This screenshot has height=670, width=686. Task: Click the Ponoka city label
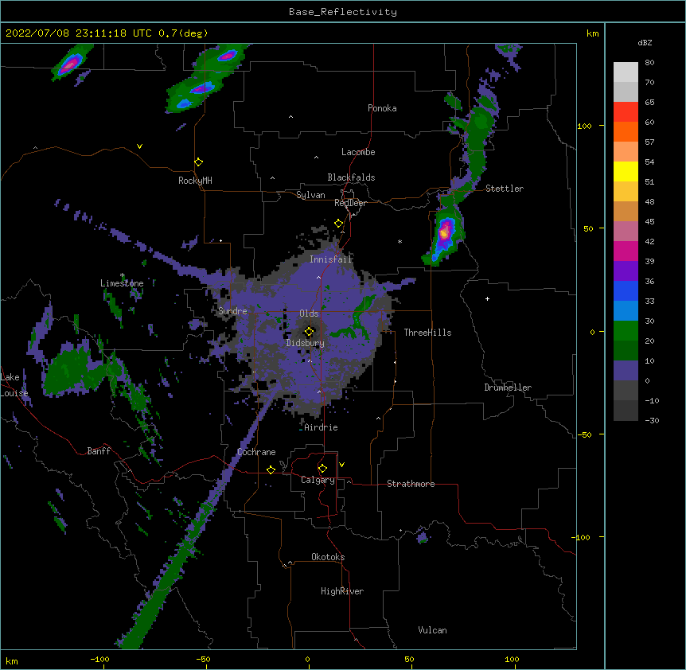tap(382, 108)
